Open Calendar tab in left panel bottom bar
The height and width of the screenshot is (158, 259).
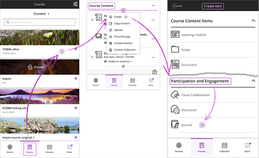click(50, 149)
